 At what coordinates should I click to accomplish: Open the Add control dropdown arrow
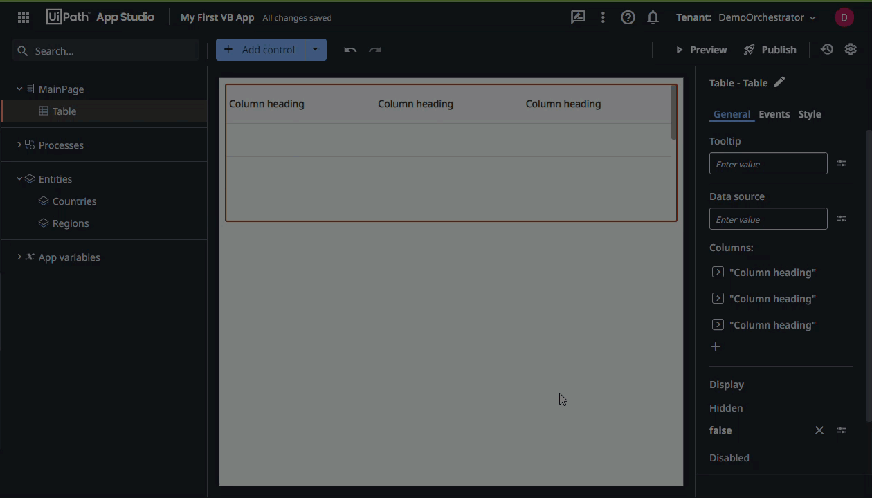[315, 50]
